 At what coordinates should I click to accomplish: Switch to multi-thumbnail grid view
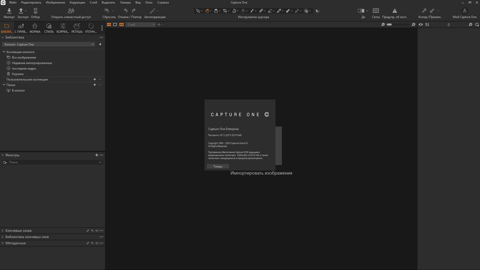109,24
